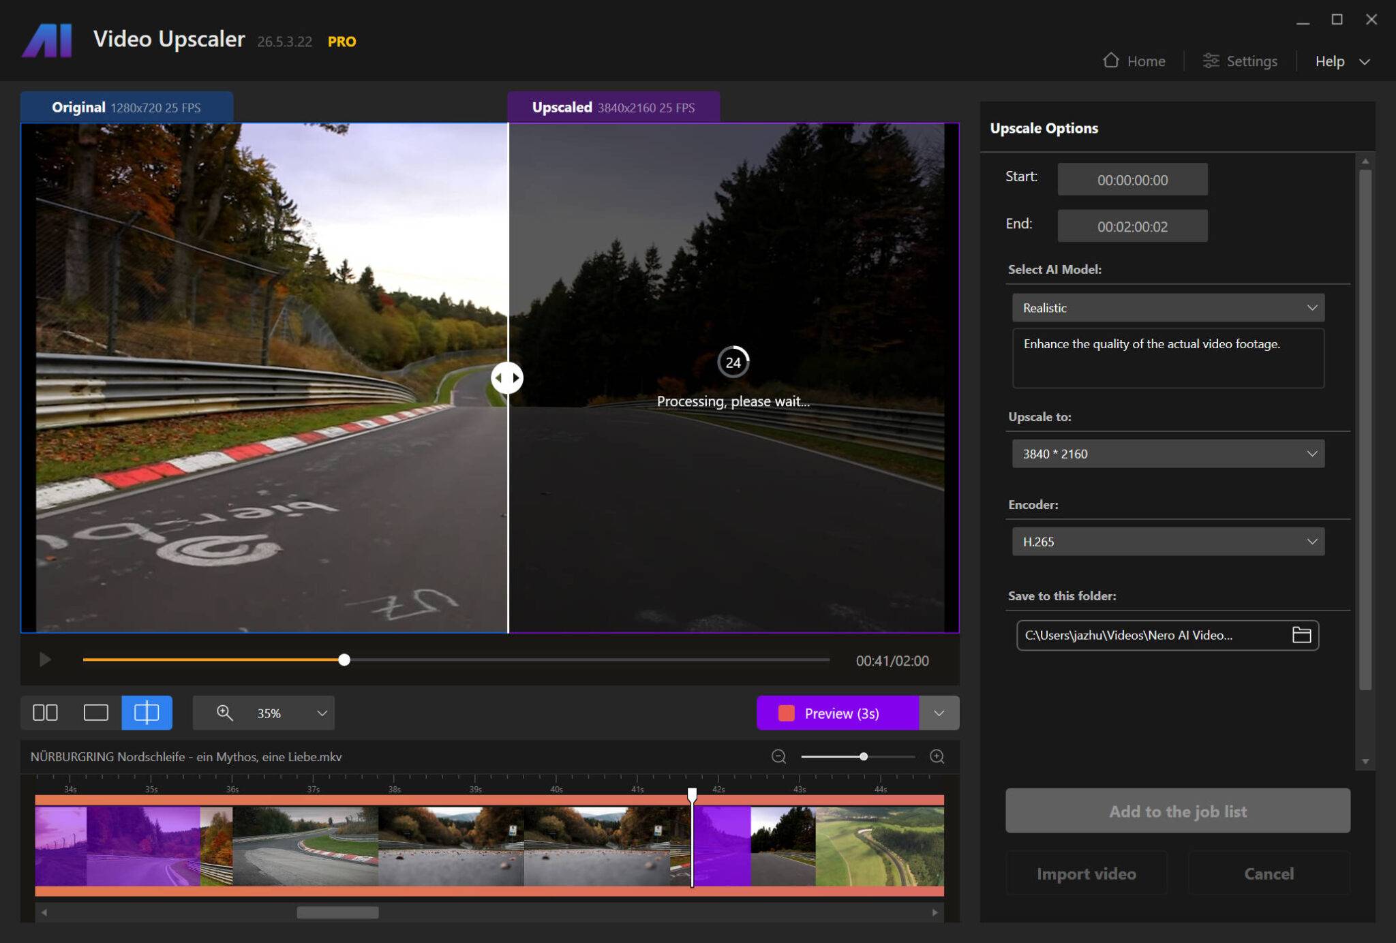Open Settings from top bar

coord(1240,61)
